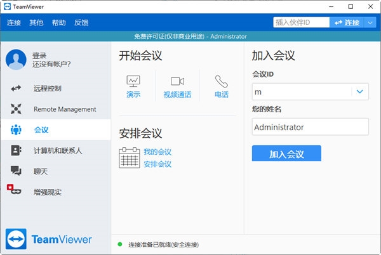The width and height of the screenshot is (381, 255).
Task: Click the 连接 button in the top bar
Action: [x=347, y=23]
